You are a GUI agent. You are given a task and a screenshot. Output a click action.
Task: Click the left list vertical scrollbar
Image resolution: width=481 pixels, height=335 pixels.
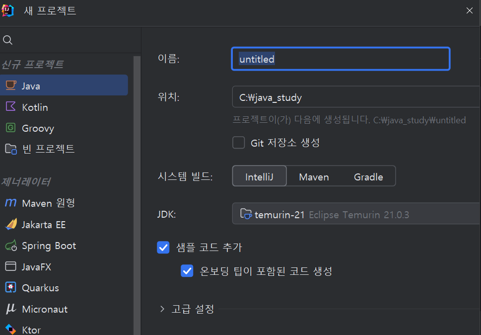point(137,195)
